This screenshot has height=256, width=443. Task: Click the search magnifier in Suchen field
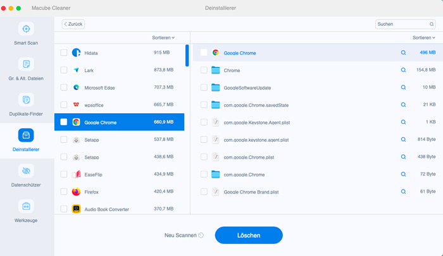pos(432,24)
